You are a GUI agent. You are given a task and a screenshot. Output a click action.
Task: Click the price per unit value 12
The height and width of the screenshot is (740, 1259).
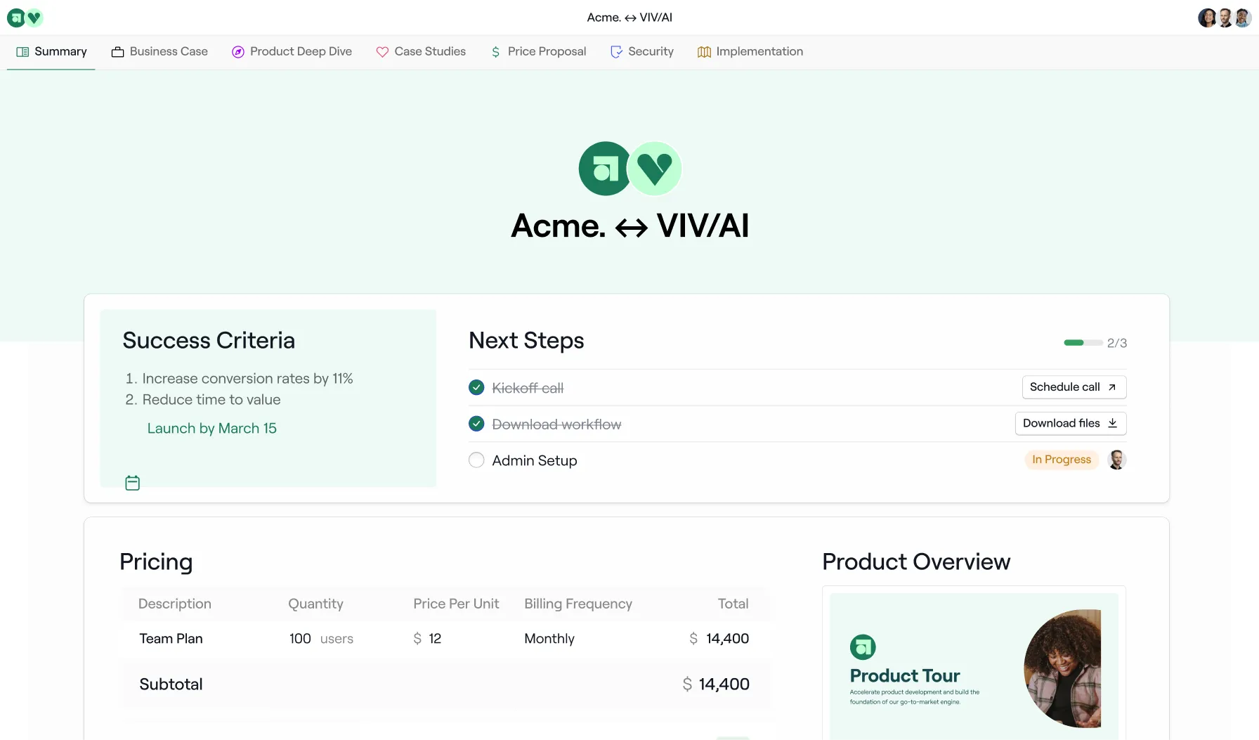pos(435,639)
